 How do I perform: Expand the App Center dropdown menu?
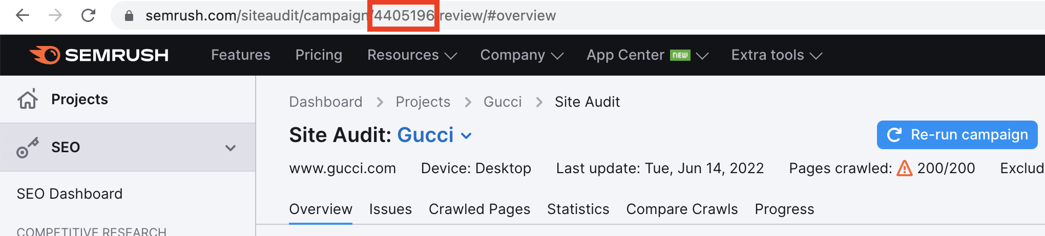point(647,55)
